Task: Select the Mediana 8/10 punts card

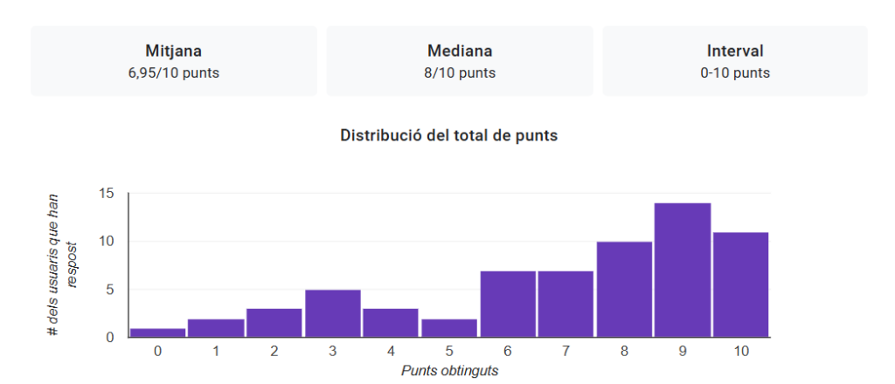Action: (459, 61)
